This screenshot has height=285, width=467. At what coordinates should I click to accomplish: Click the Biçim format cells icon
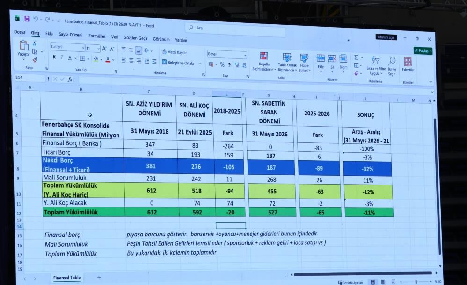point(343,59)
